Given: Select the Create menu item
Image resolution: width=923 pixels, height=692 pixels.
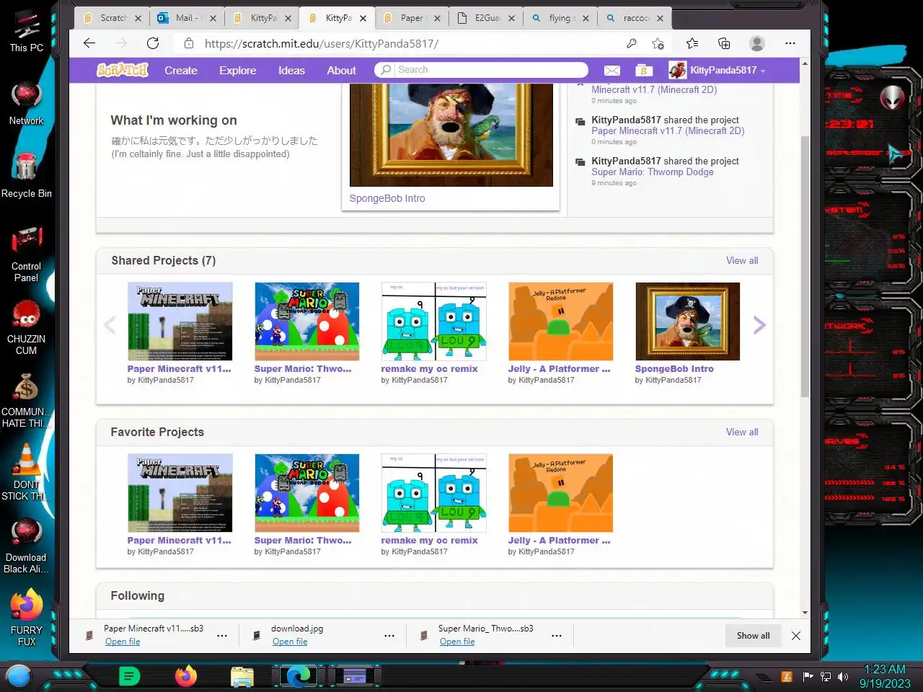Looking at the screenshot, I should click(181, 71).
